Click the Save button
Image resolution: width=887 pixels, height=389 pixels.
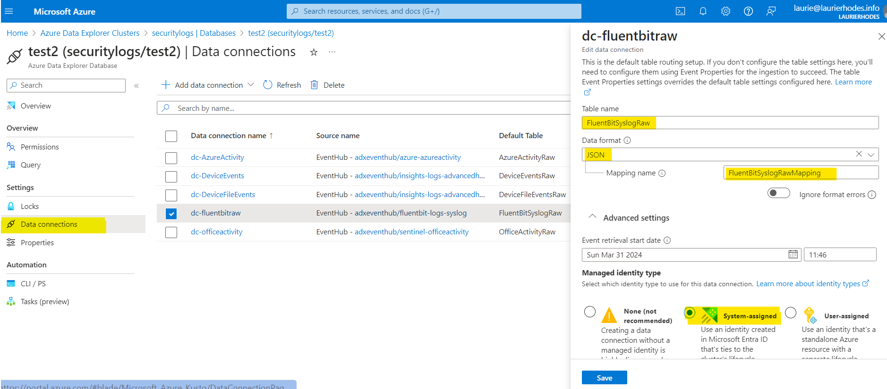(604, 378)
